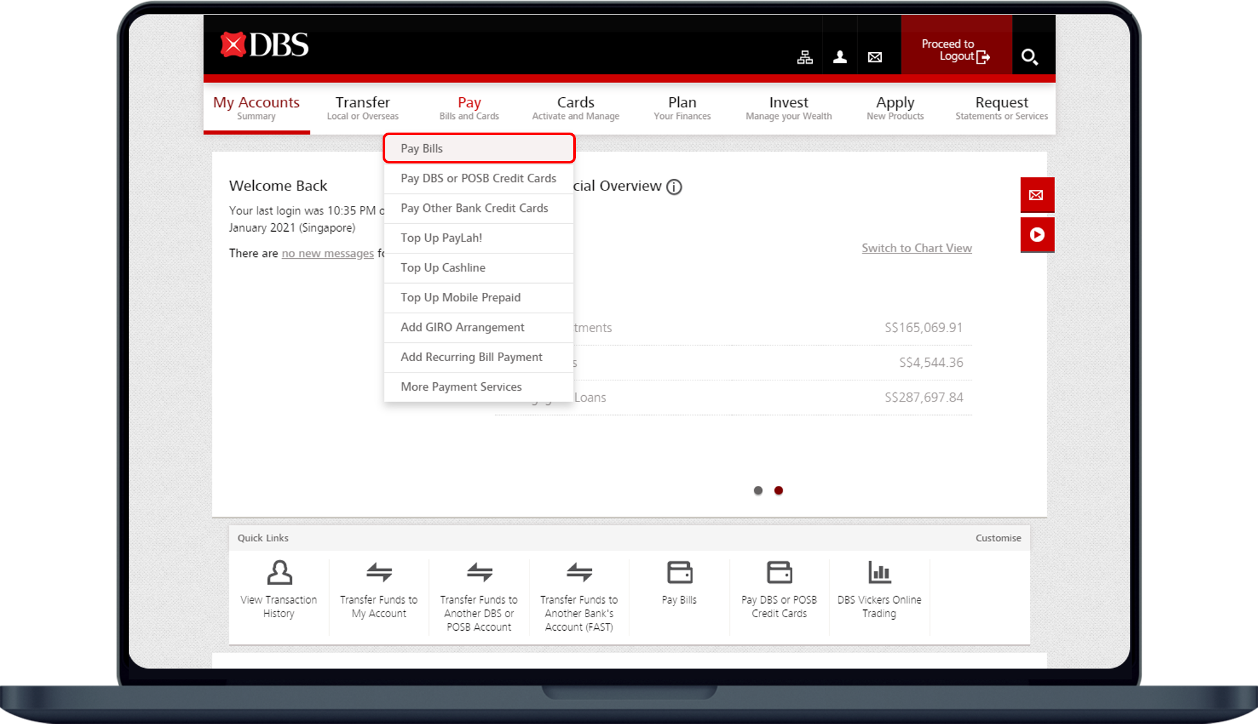Go to second red carousel dot
Image resolution: width=1258 pixels, height=724 pixels.
pyautogui.click(x=779, y=490)
